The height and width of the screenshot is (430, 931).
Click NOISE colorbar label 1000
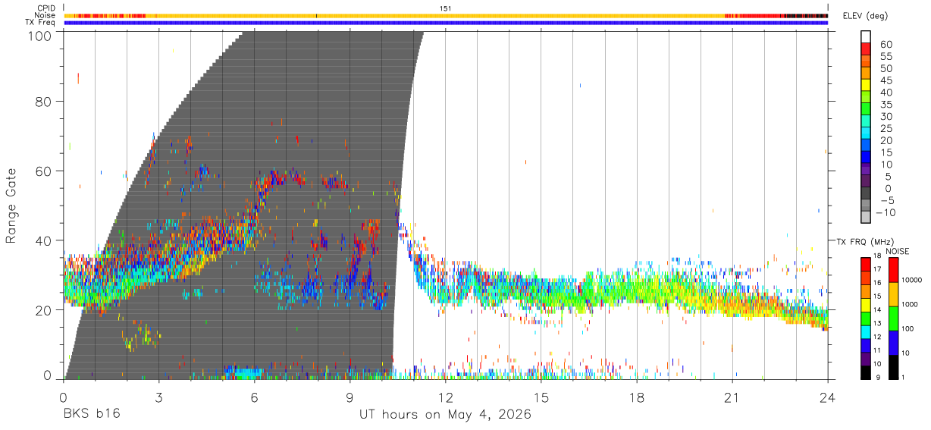tap(911, 305)
